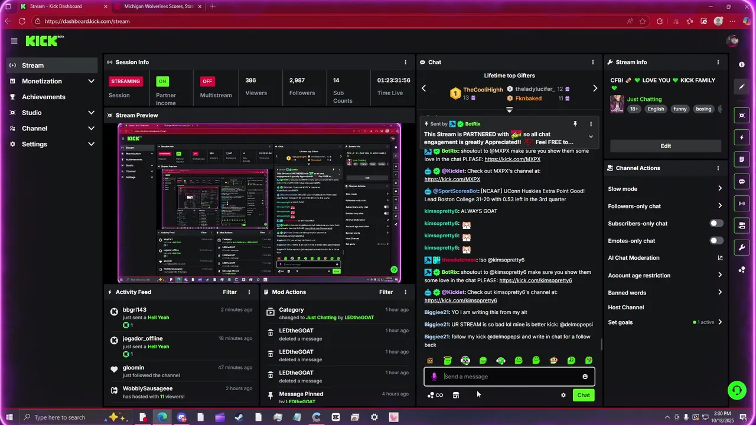Expand the Settings sidebar section
The height and width of the screenshot is (425, 756).
[x=91, y=144]
